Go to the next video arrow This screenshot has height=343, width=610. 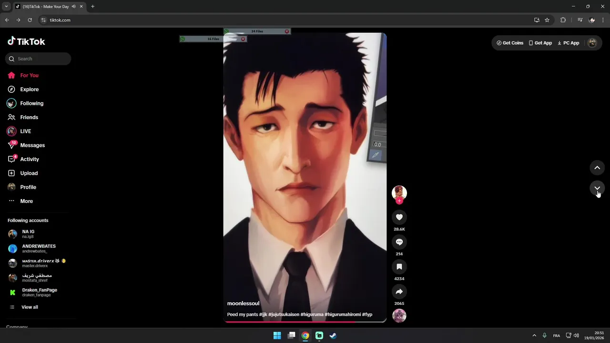(597, 188)
